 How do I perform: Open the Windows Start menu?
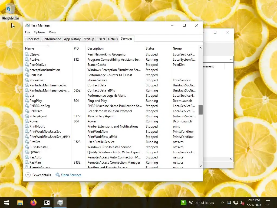click(x=6, y=203)
